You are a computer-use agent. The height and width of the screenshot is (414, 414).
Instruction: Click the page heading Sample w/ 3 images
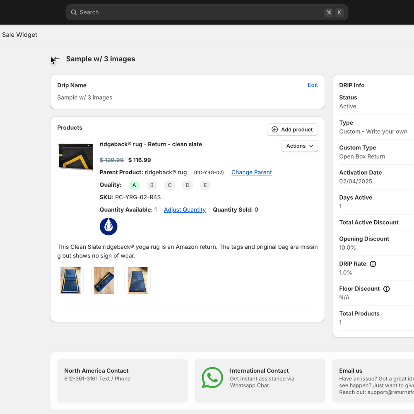click(101, 59)
